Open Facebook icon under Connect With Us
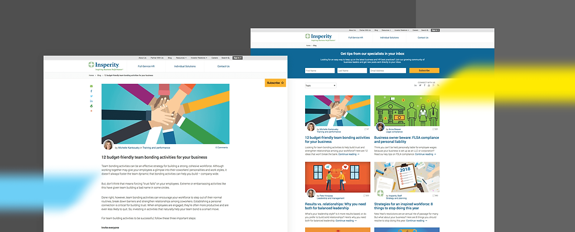The width and height of the screenshot is (575, 232). 425,86
